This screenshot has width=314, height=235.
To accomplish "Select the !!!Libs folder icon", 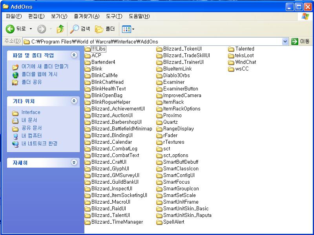I will click(x=88, y=49).
